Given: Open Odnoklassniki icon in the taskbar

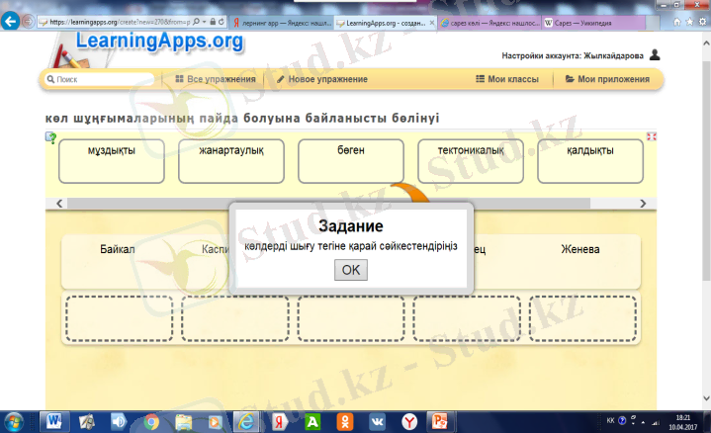Looking at the screenshot, I should pyautogui.click(x=344, y=421).
